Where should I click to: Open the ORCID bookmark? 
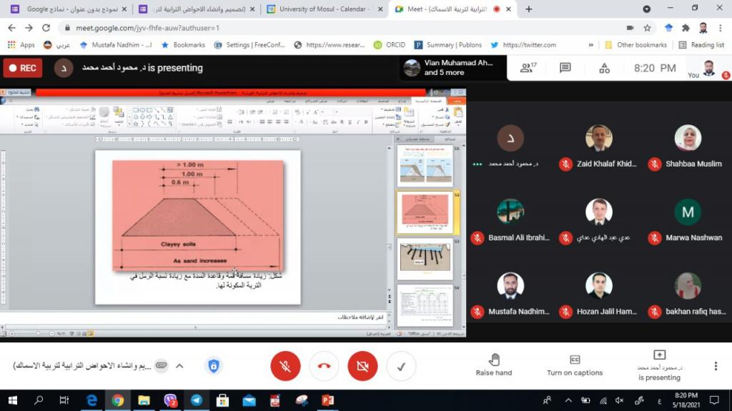point(389,44)
